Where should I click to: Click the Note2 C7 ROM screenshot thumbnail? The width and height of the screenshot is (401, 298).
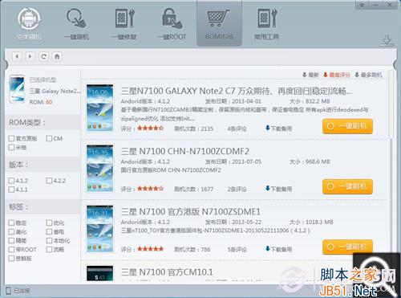pyautogui.click(x=99, y=108)
